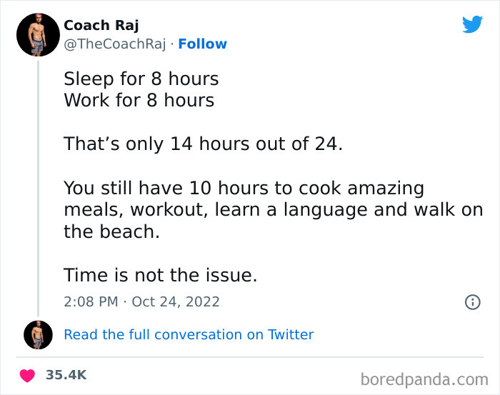Click the "You still have 10 hours" line

point(244,188)
